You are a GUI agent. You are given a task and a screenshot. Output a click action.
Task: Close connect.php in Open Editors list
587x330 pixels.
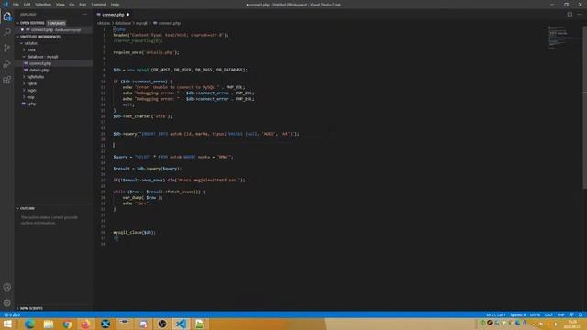[22, 30]
